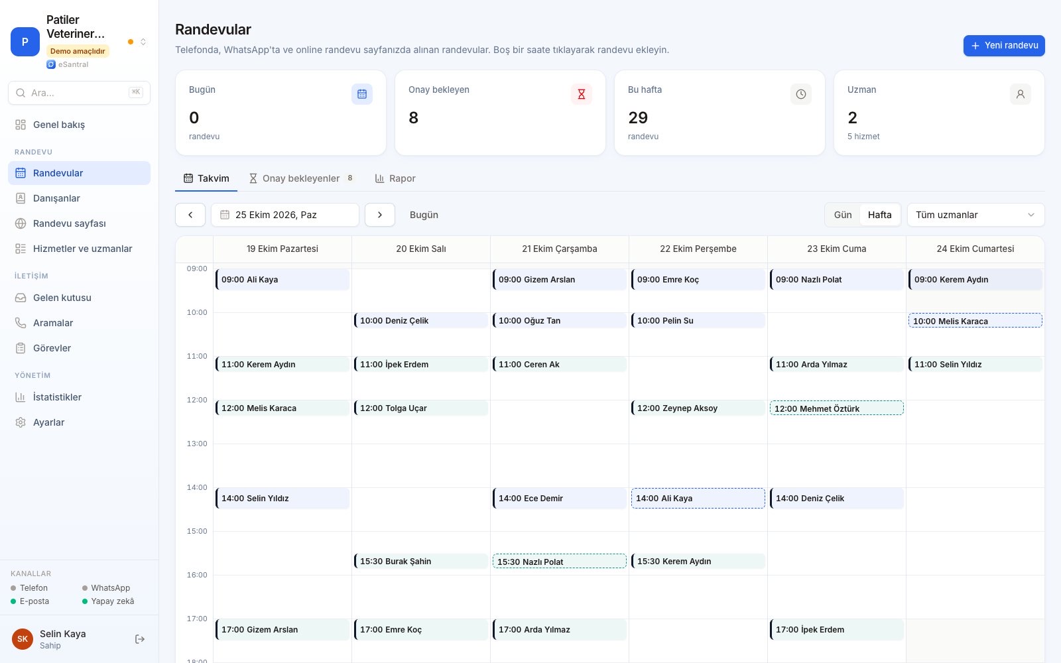Click the hourglass icon in Onay bekleyen card
This screenshot has height=663, width=1061.
pos(582,94)
